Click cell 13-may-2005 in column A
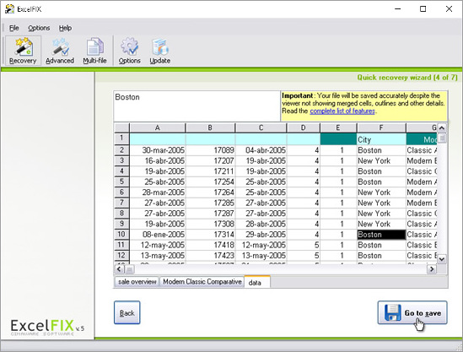The width and height of the screenshot is (463, 352). [x=158, y=256]
